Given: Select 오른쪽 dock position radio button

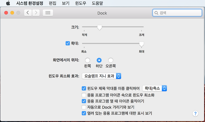Looking at the screenshot, I should [110, 60].
